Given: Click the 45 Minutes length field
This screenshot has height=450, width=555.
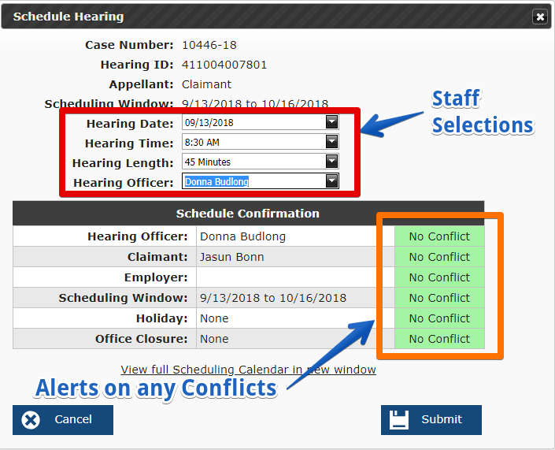Looking at the screenshot, I should 260,162.
